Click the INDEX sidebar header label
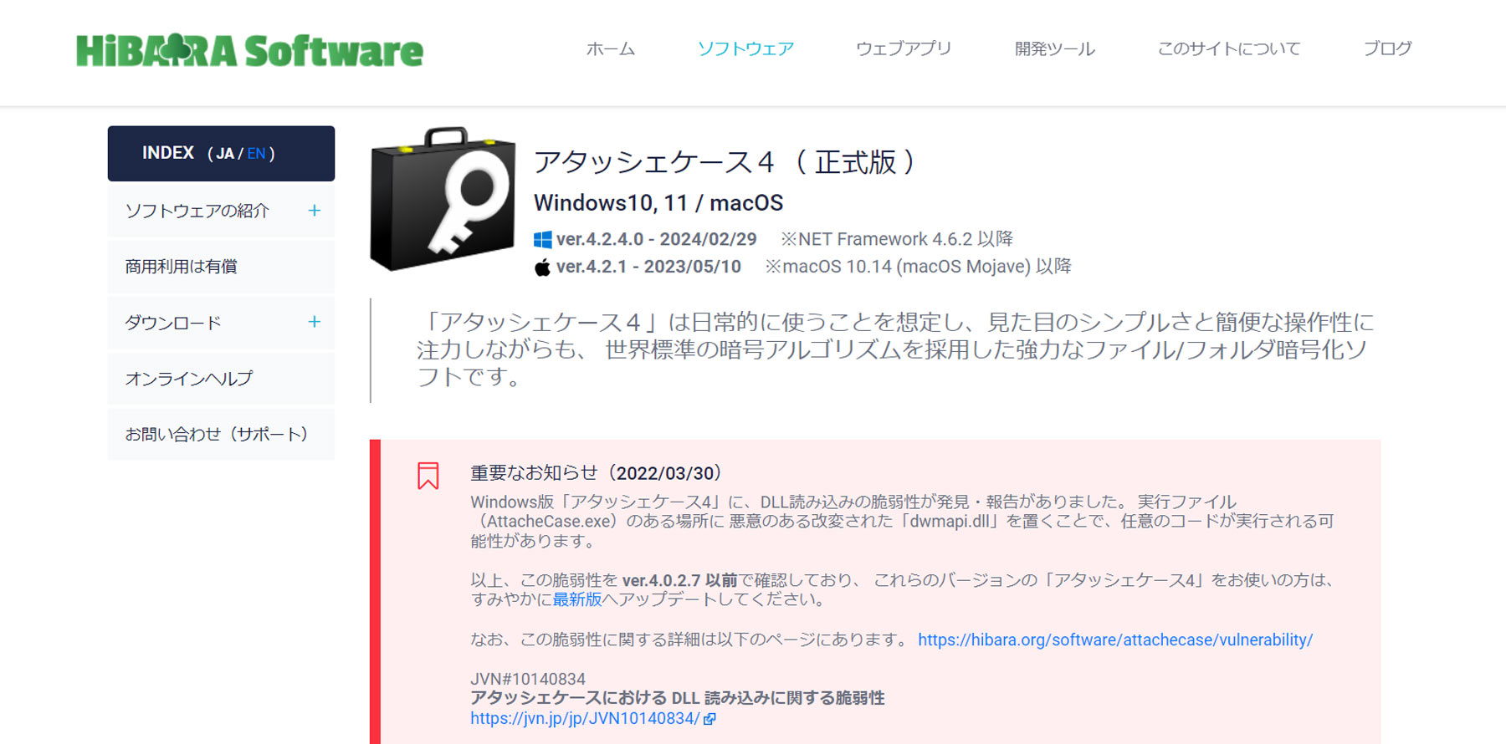The width and height of the screenshot is (1506, 744). tap(168, 153)
